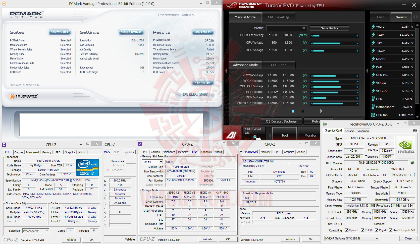420x244 pixels.
Task: Click the Run Benchmark button in PCMark
Action: (195, 94)
